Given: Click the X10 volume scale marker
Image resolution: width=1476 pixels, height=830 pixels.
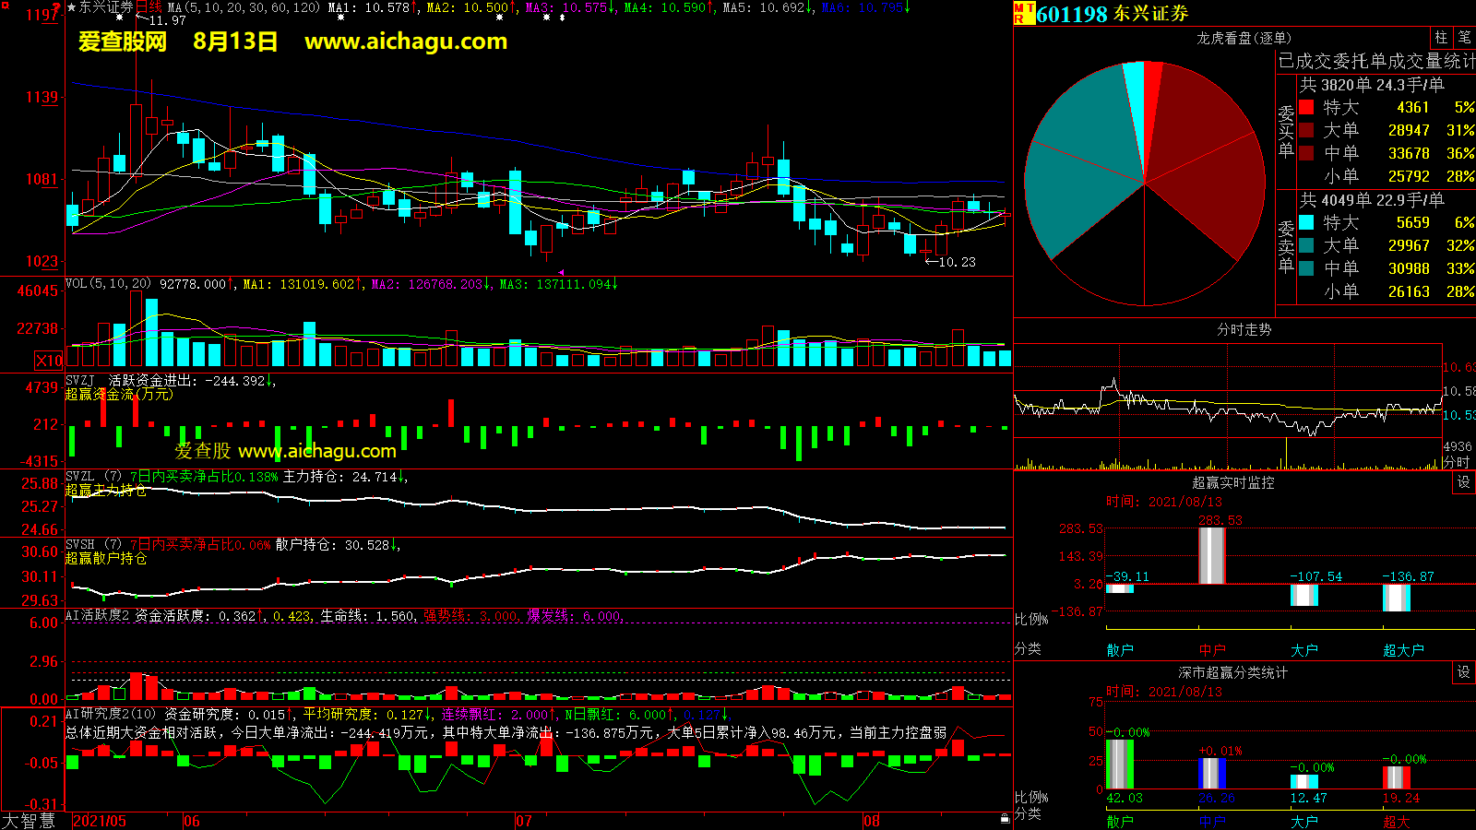Looking at the screenshot, I should [x=49, y=361].
